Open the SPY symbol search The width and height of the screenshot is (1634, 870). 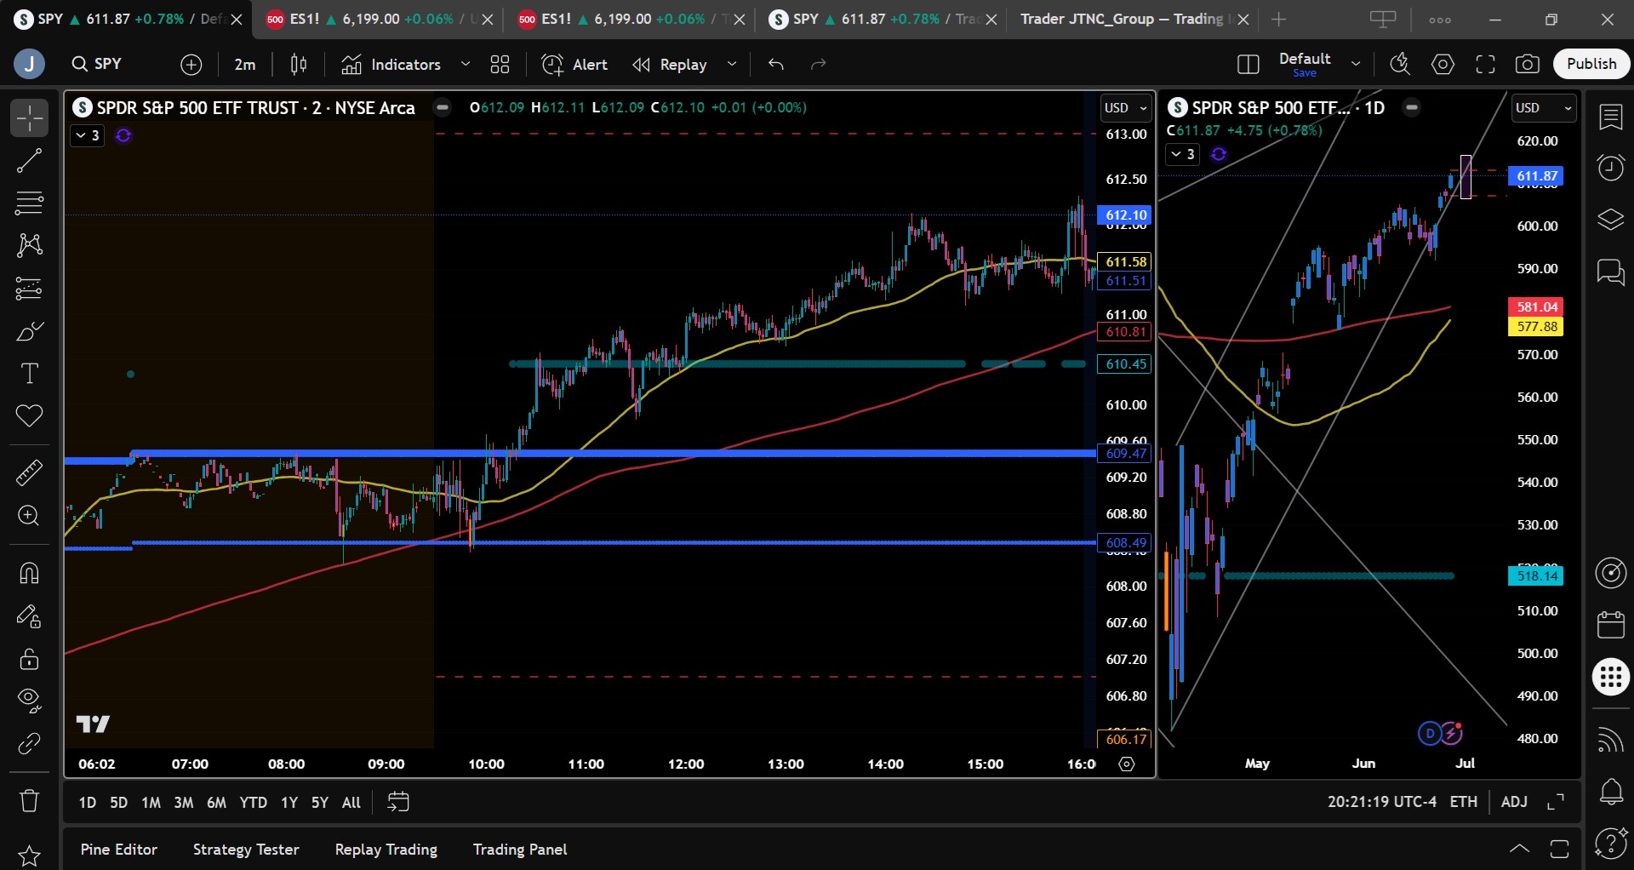click(97, 64)
